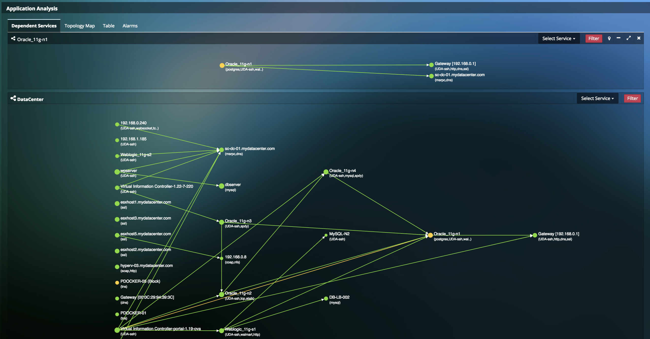Select the dbserver mysql node

click(221, 186)
